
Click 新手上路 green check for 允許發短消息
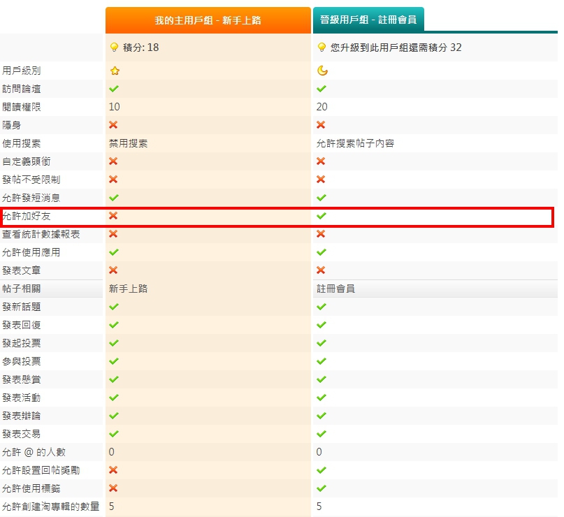tap(113, 198)
